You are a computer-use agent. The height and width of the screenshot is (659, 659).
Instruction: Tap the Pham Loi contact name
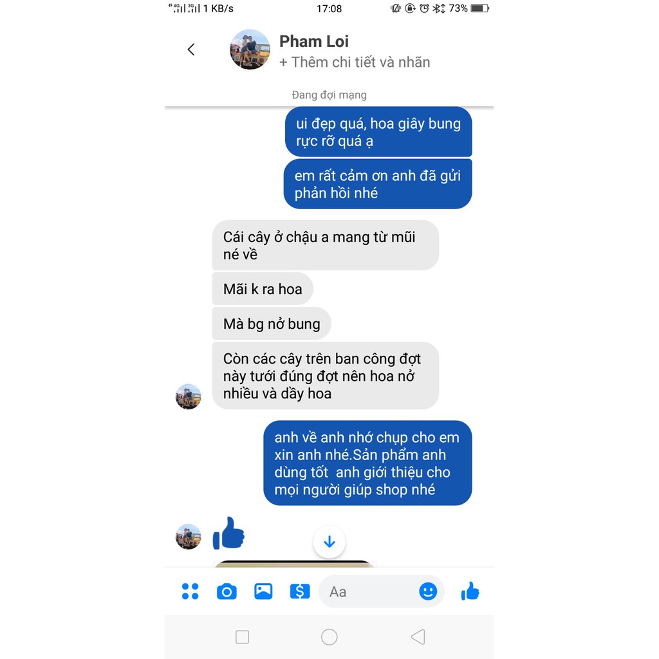314,41
